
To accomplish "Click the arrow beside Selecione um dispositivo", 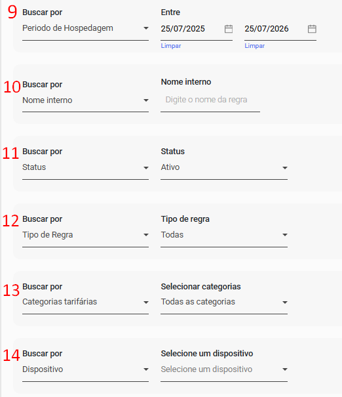I will (285, 369).
